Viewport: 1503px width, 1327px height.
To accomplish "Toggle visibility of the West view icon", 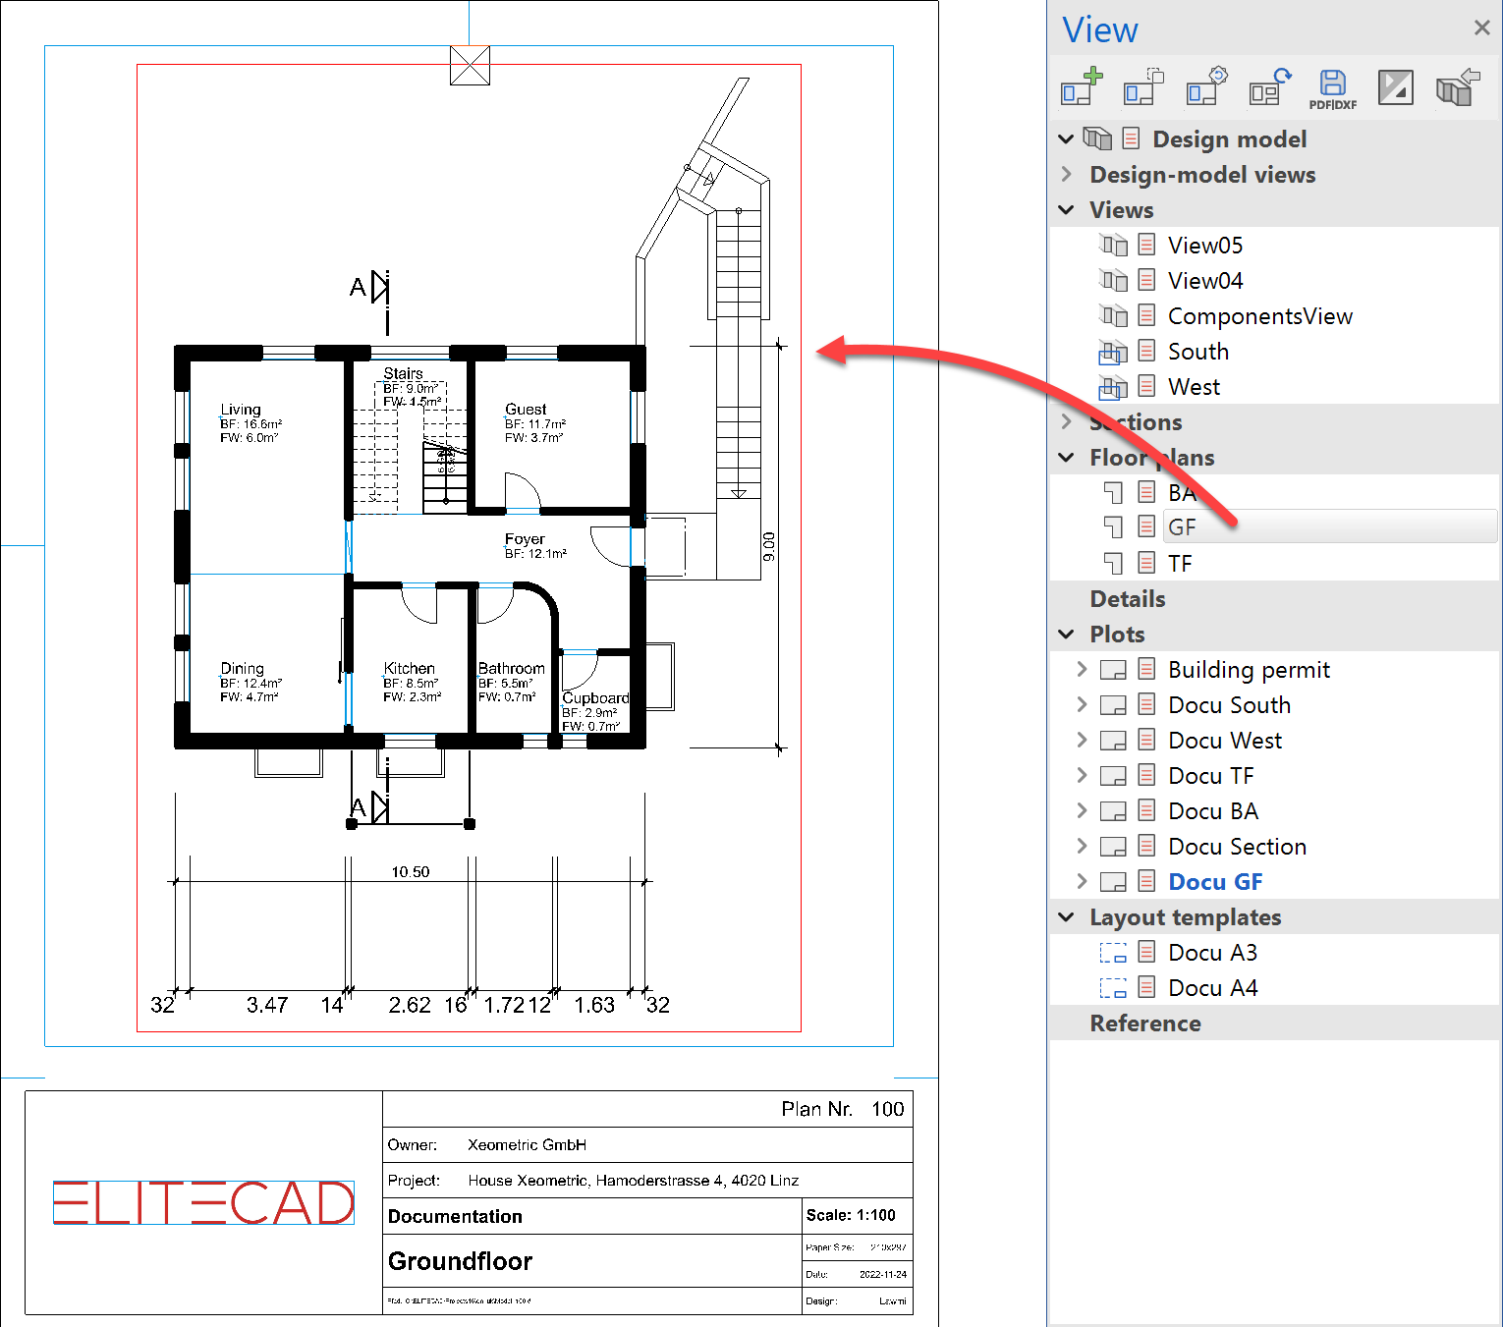I will (x=1113, y=386).
